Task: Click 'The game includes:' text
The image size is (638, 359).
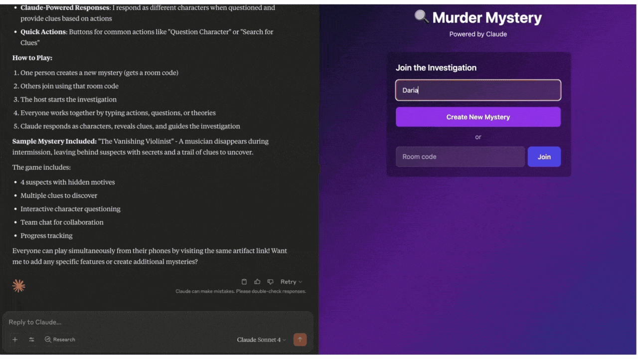Action: 41,168
